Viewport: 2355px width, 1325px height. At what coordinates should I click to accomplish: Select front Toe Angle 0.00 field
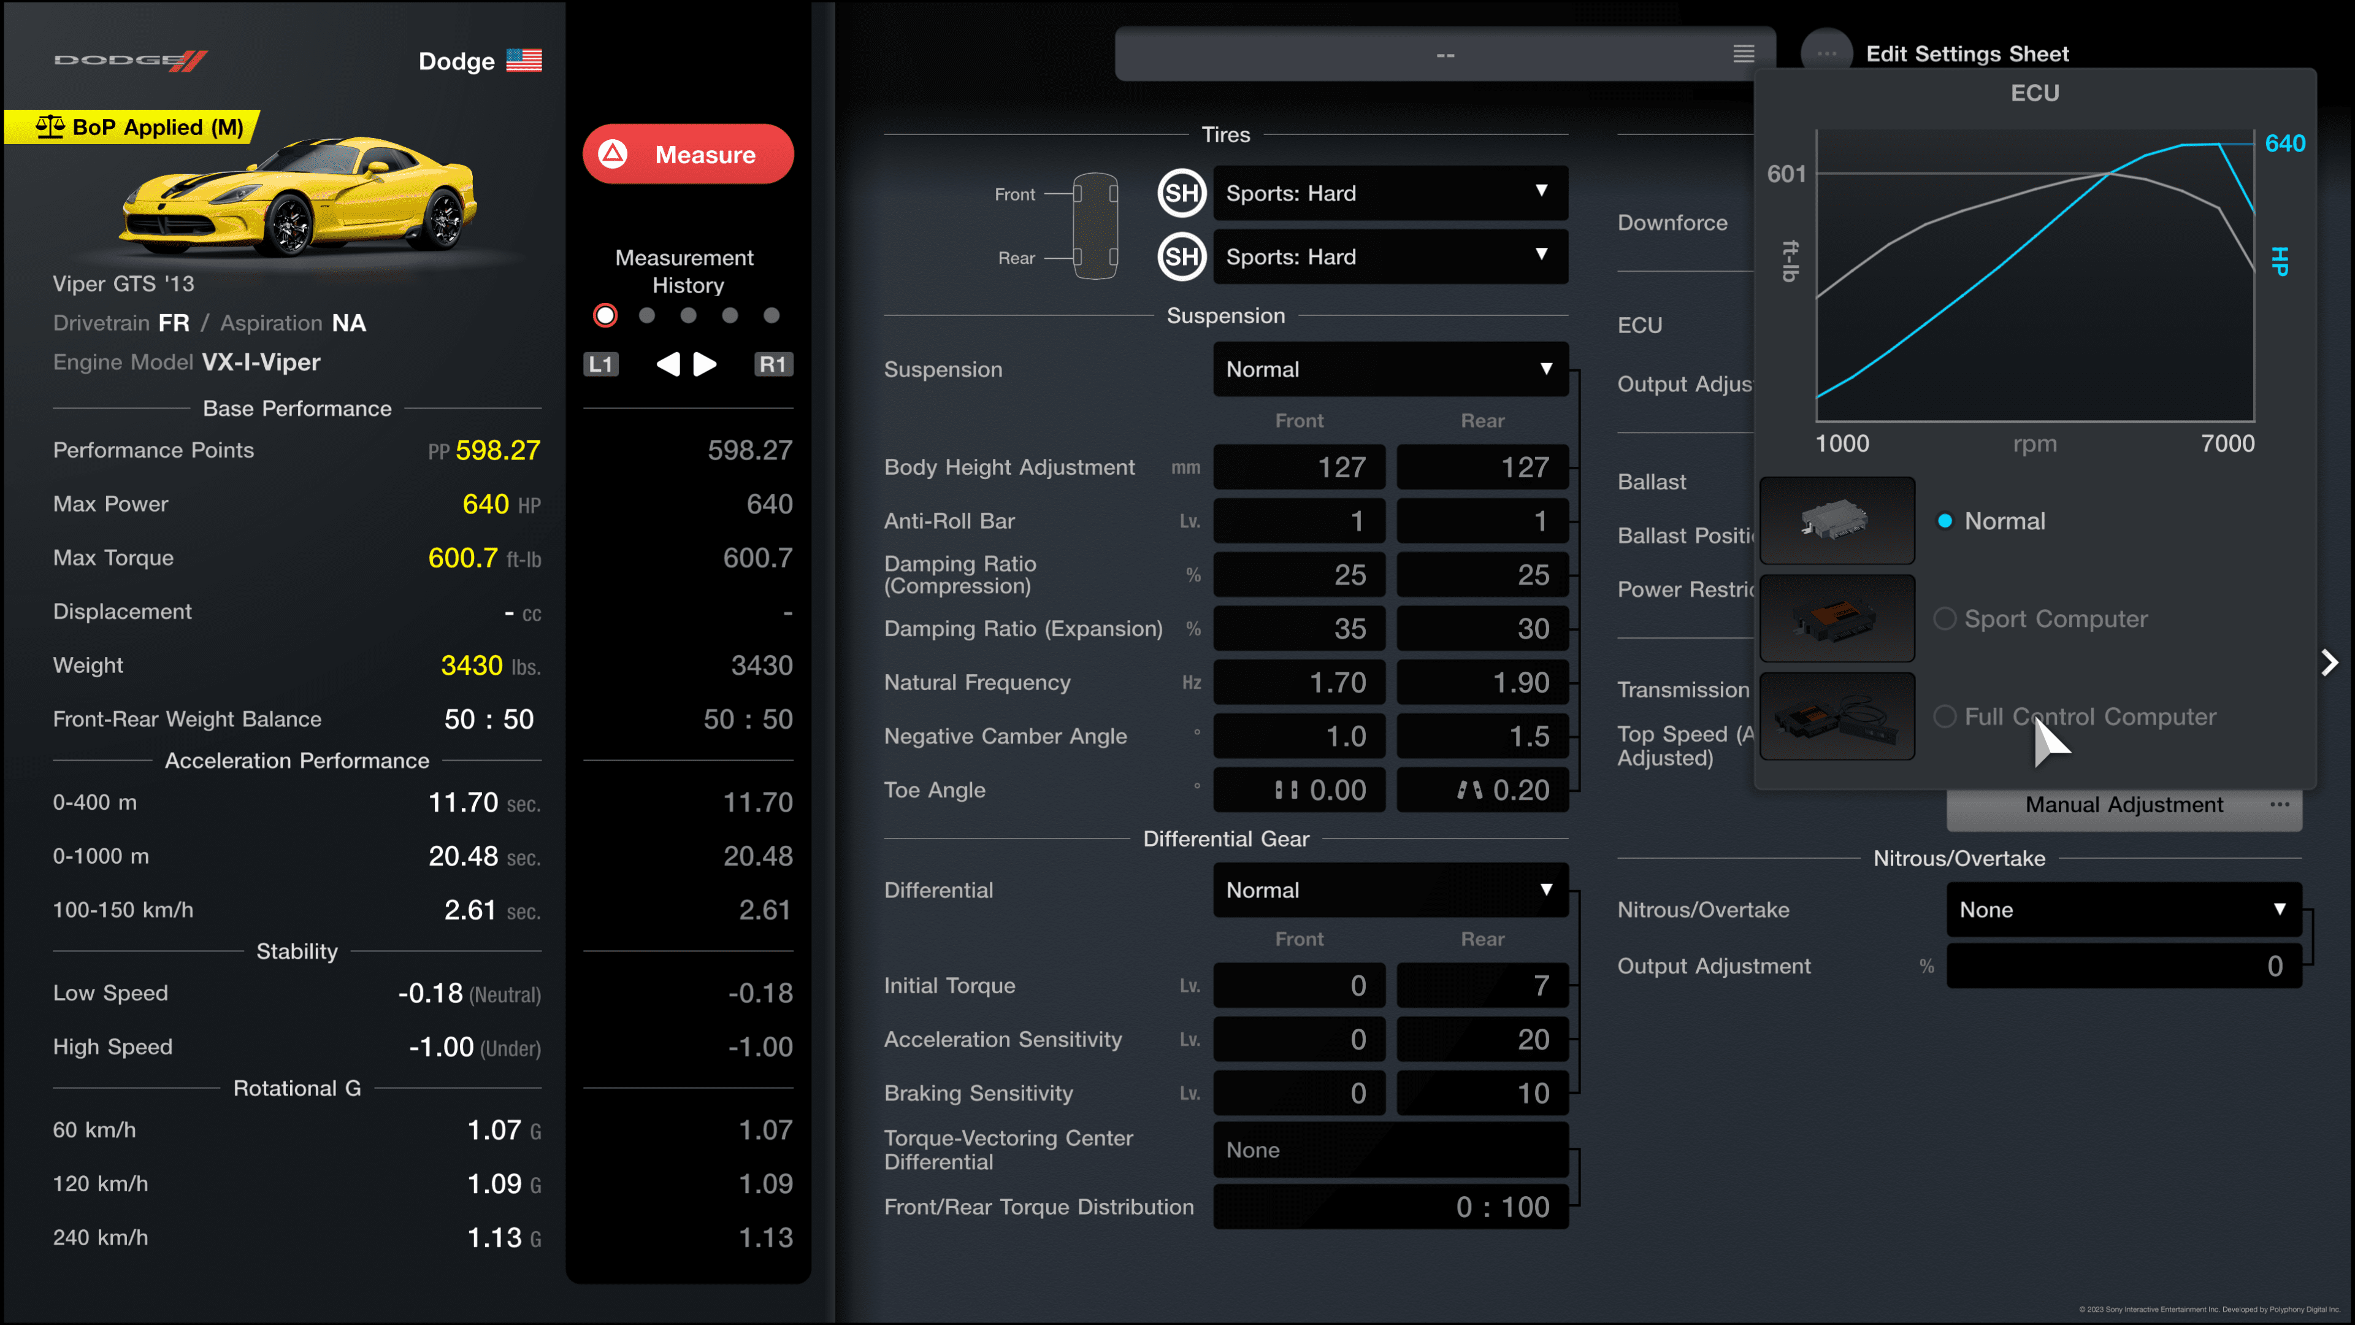click(x=1299, y=790)
